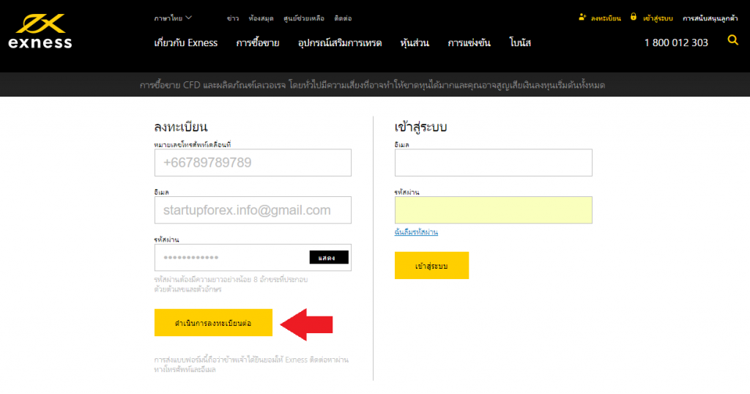Open the หุ้นส่วน menu
This screenshot has height=394, width=750.
click(x=415, y=42)
